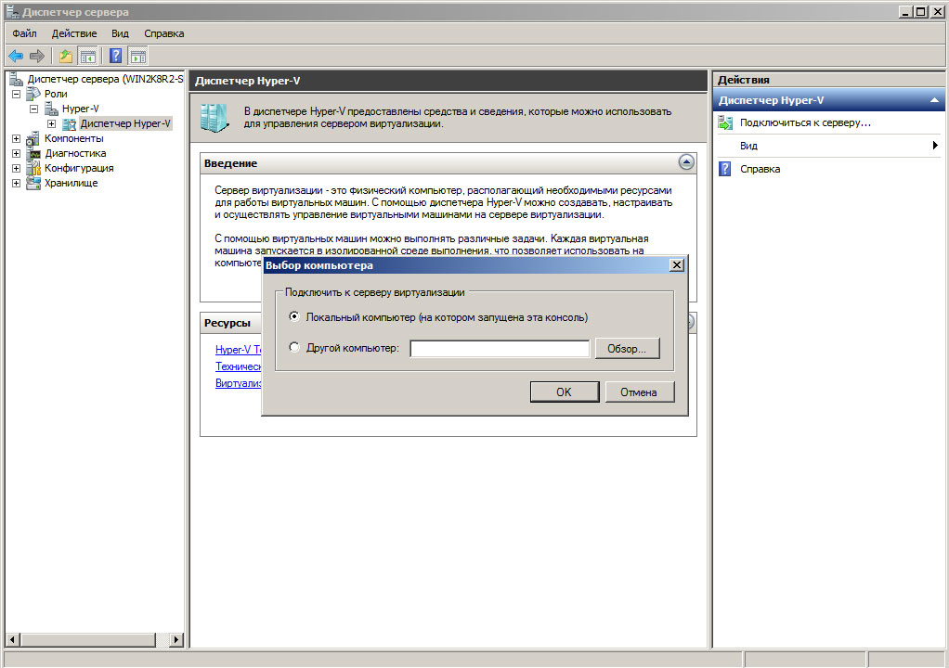
Task: Click the Server Manager title bar icon
Action: (x=12, y=11)
